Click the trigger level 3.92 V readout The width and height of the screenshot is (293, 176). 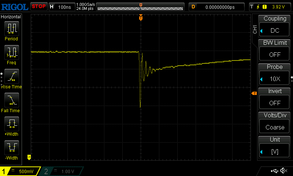(x=278, y=7)
